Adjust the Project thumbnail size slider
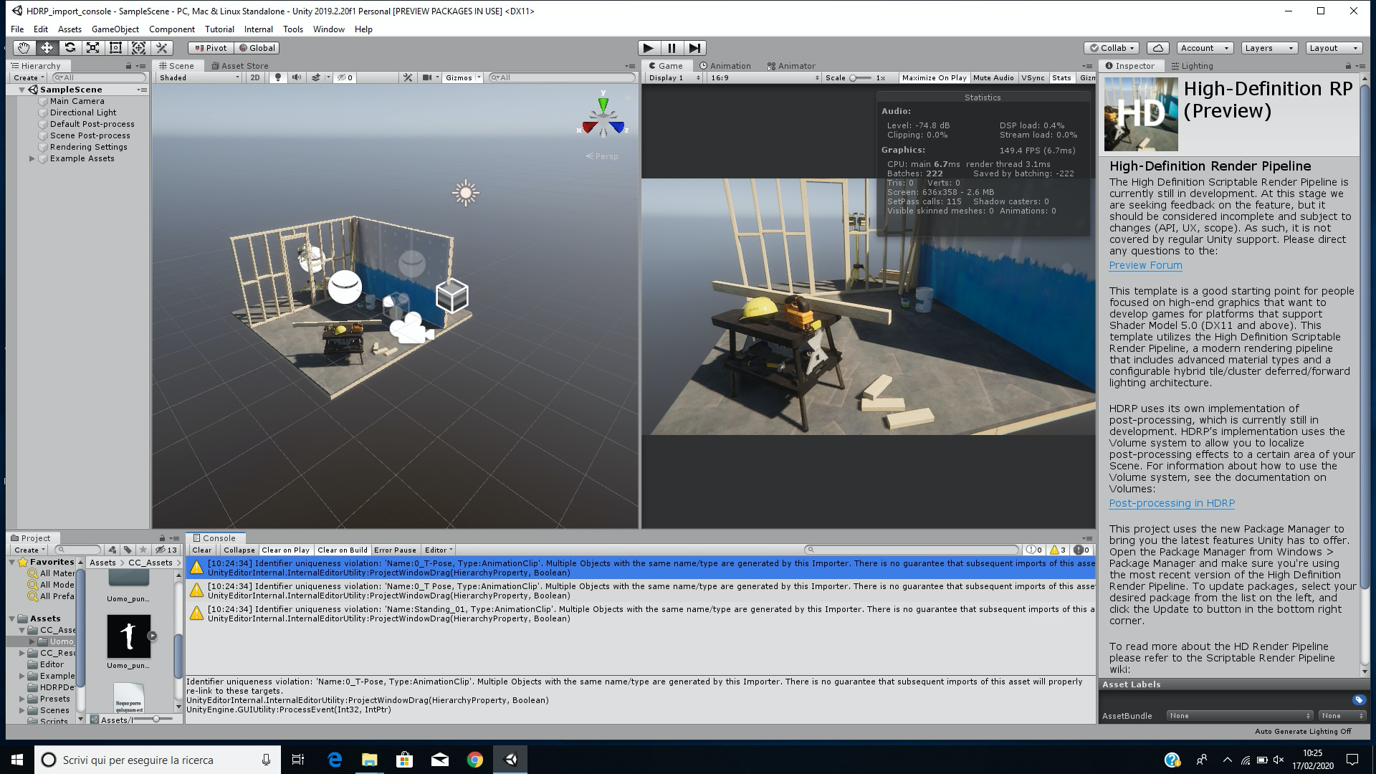This screenshot has height=774, width=1376. (156, 719)
